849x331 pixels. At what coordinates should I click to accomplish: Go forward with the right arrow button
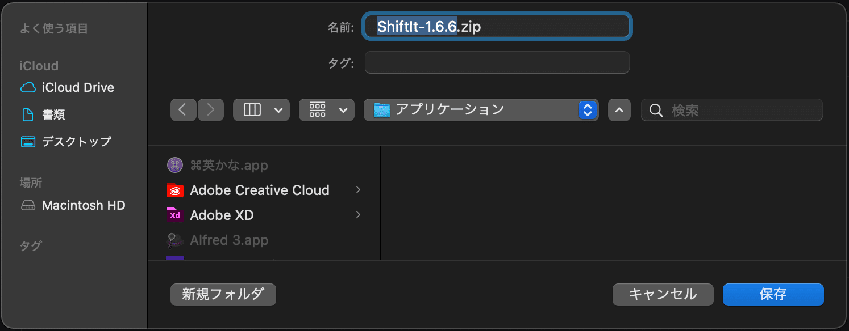pos(210,110)
